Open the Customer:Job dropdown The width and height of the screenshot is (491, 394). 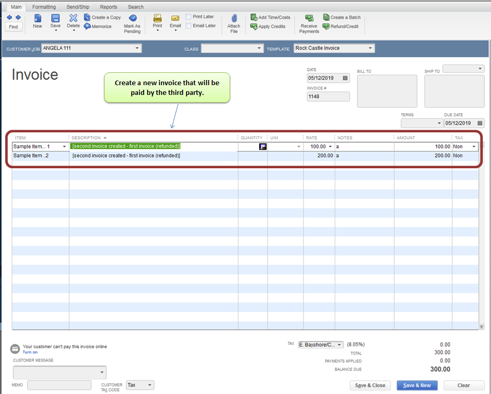pos(137,48)
